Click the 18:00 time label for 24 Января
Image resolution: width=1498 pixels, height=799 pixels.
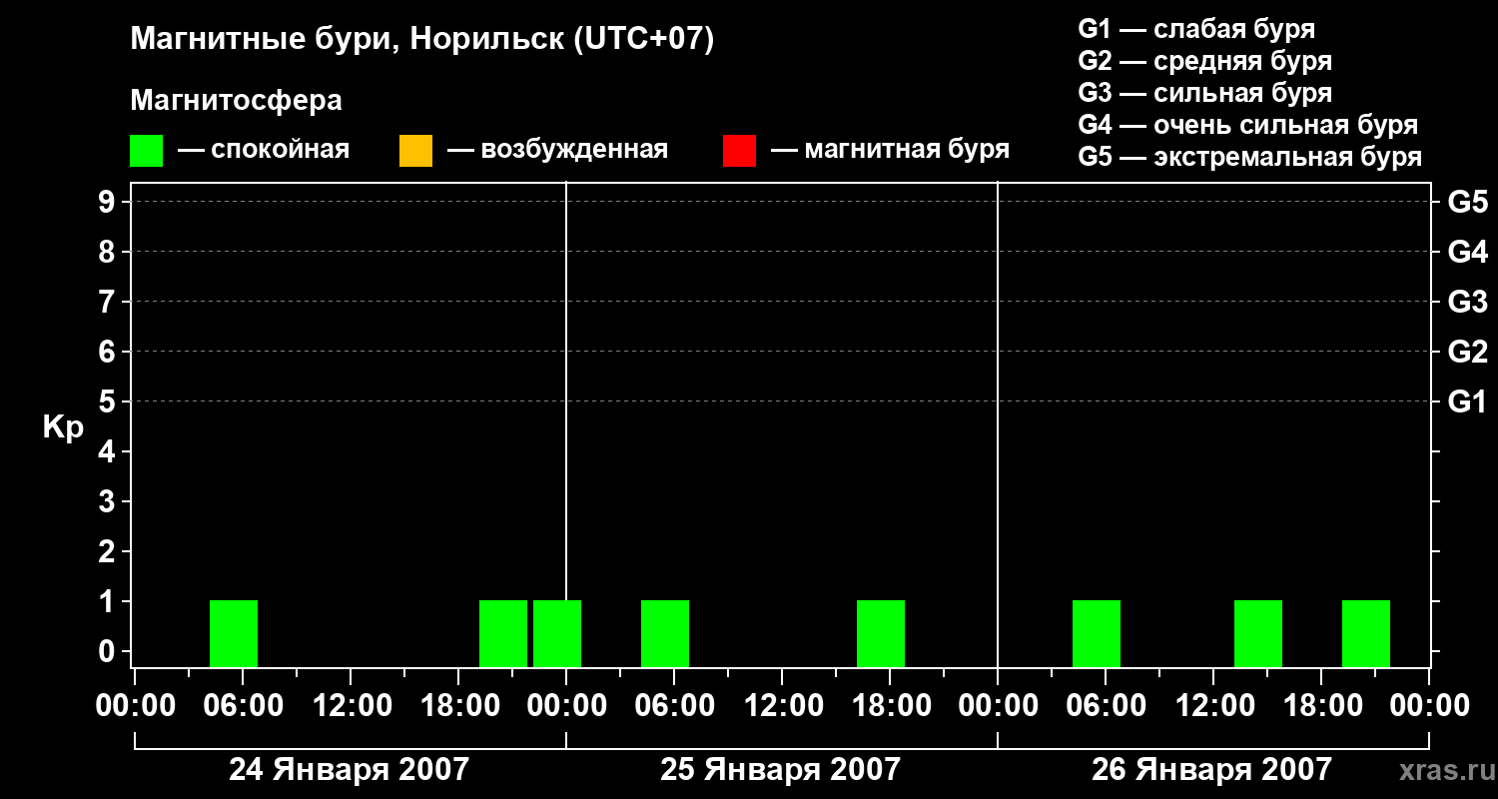tap(458, 705)
